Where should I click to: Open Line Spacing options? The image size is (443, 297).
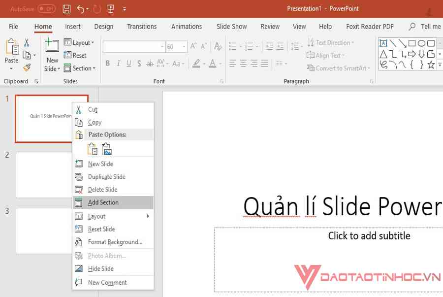click(297, 46)
